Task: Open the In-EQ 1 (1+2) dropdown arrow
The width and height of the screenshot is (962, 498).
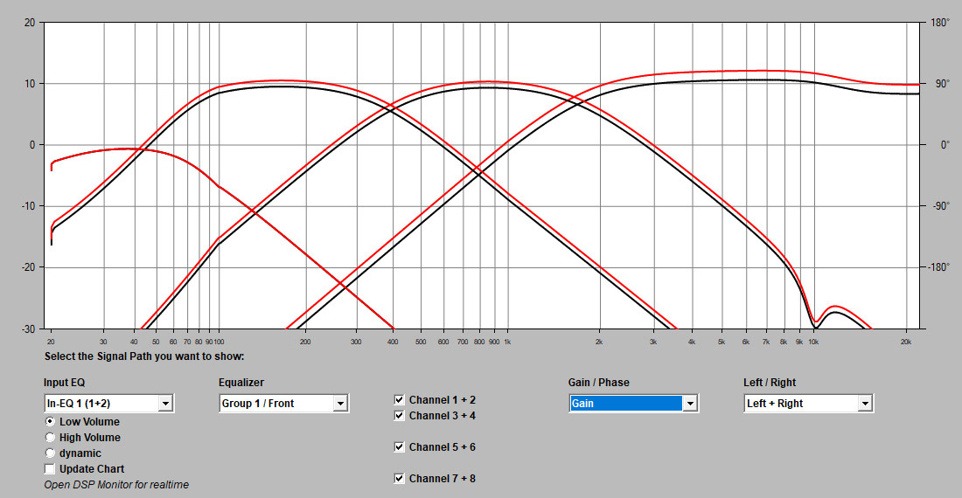Action: [x=165, y=403]
